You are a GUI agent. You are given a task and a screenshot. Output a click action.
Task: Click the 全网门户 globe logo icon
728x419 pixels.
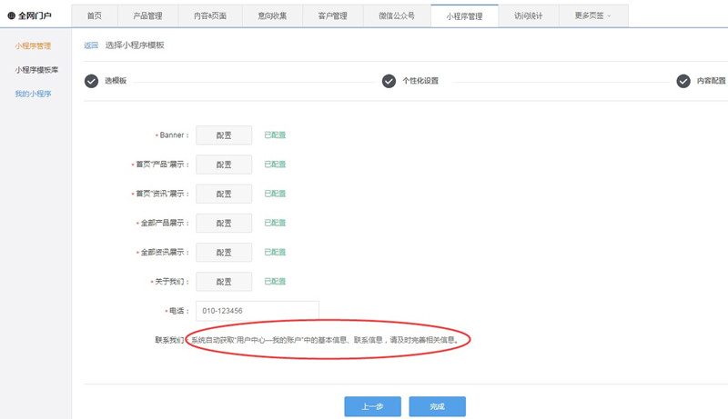pyautogui.click(x=11, y=15)
